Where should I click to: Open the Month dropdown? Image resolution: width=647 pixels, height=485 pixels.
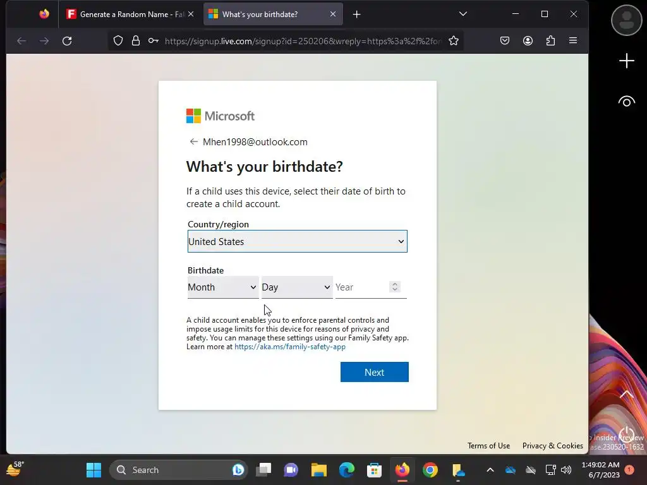223,287
